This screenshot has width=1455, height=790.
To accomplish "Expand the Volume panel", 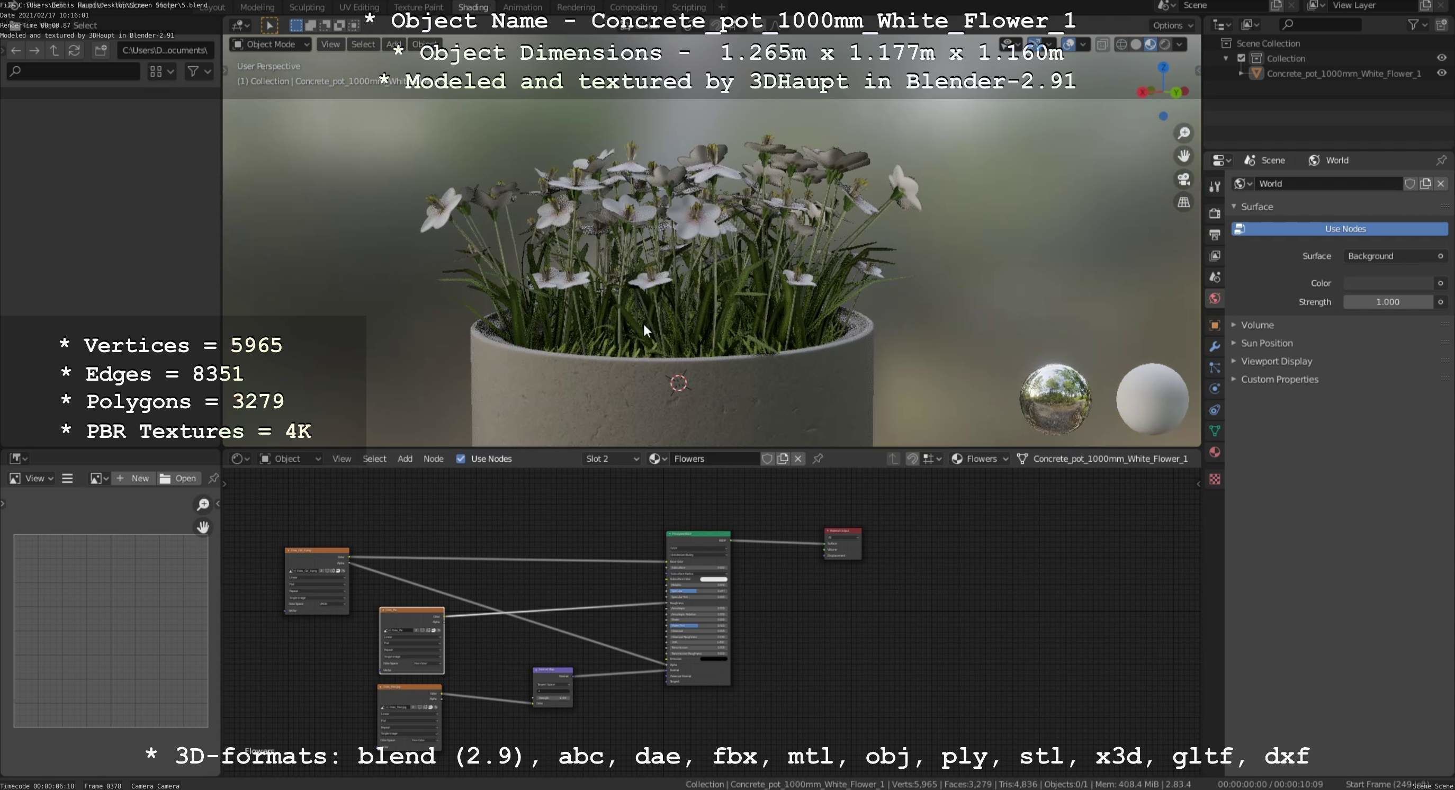I will click(1257, 325).
